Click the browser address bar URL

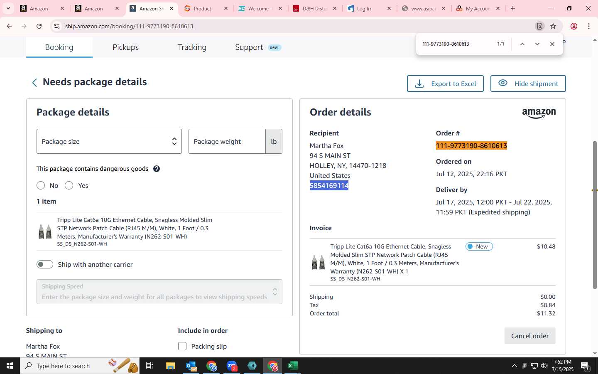[x=129, y=26]
